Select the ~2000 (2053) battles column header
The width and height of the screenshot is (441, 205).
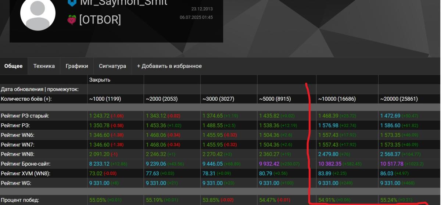(162, 99)
